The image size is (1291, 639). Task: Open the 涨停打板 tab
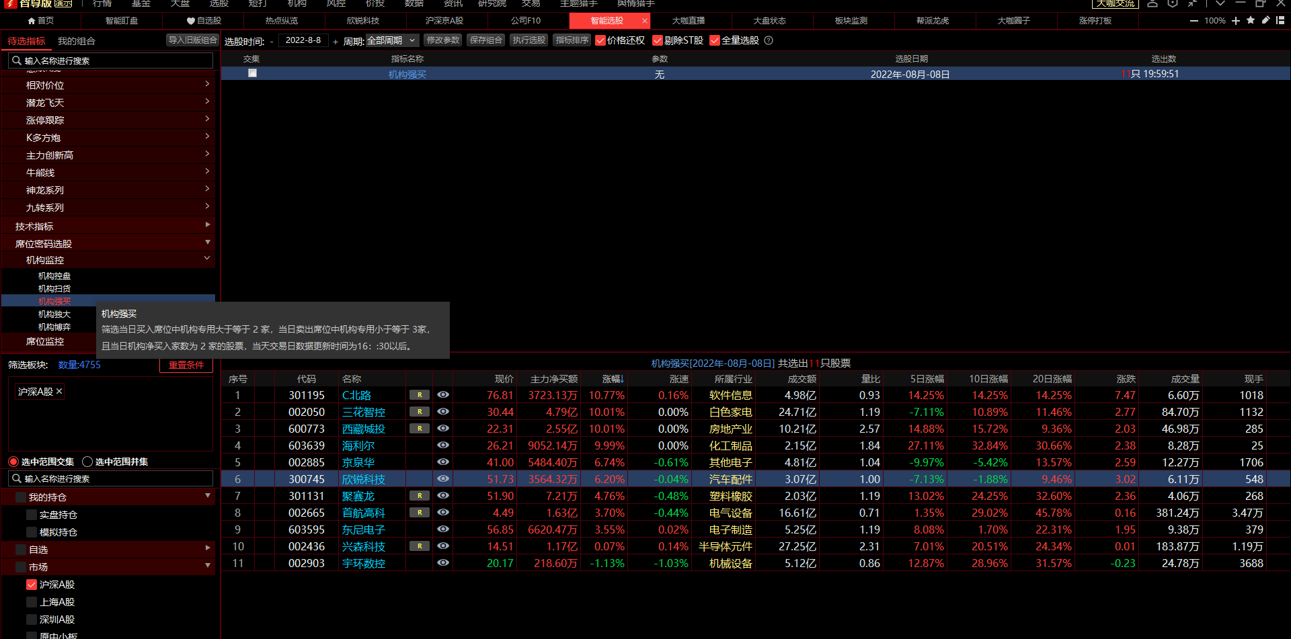point(1095,21)
